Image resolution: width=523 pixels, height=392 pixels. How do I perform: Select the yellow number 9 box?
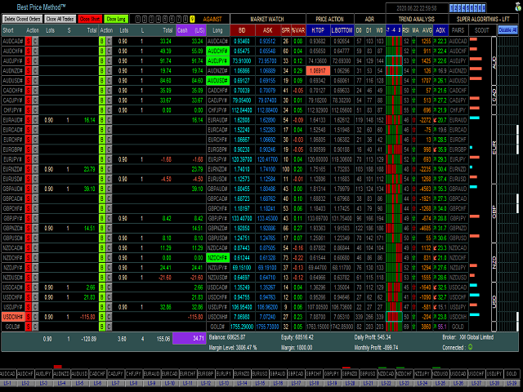click(193, 20)
